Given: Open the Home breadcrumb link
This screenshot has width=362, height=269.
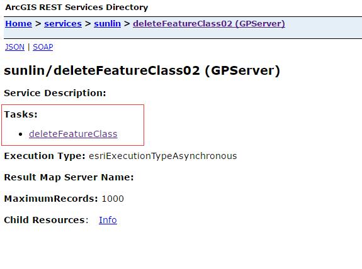Looking at the screenshot, I should point(18,23).
